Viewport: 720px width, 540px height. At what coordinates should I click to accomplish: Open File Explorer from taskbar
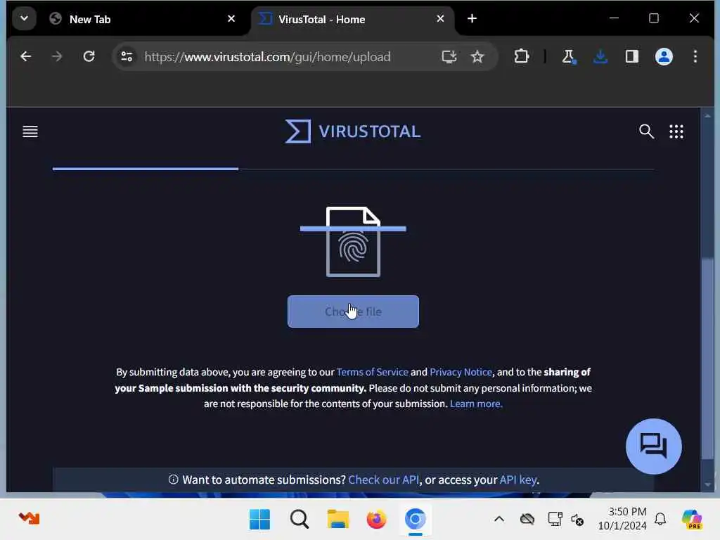pyautogui.click(x=338, y=520)
